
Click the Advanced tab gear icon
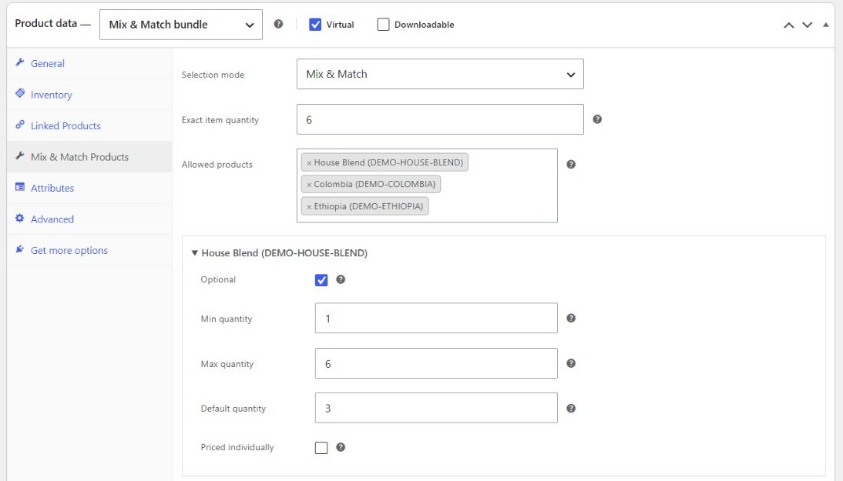20,218
